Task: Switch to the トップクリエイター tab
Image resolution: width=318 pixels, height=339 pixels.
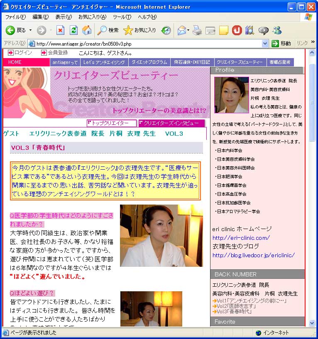Action: click(x=111, y=123)
